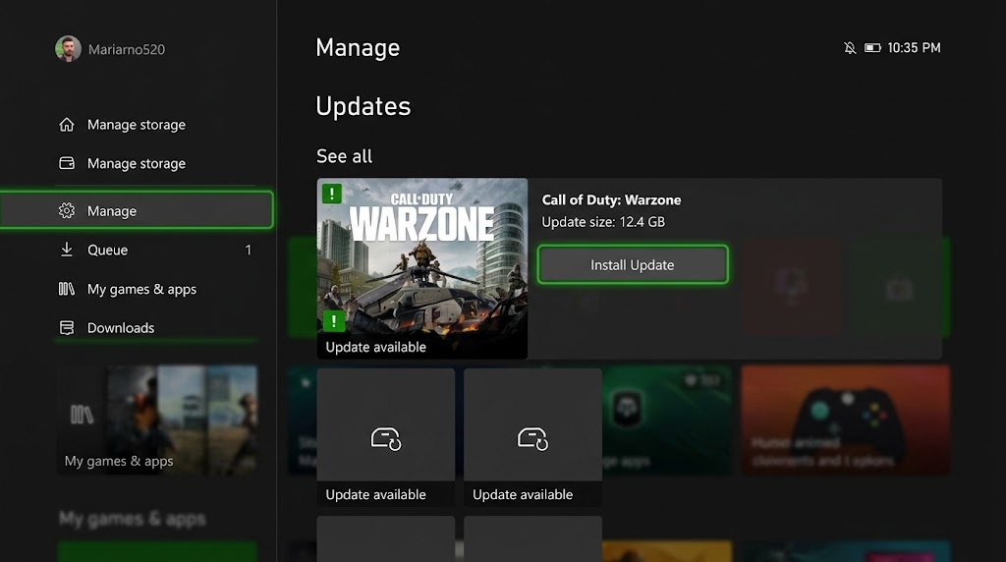
Task: Click the controller battery icon
Action: pos(872,47)
